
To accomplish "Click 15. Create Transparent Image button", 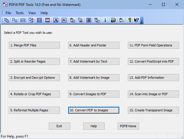I will [153, 110].
